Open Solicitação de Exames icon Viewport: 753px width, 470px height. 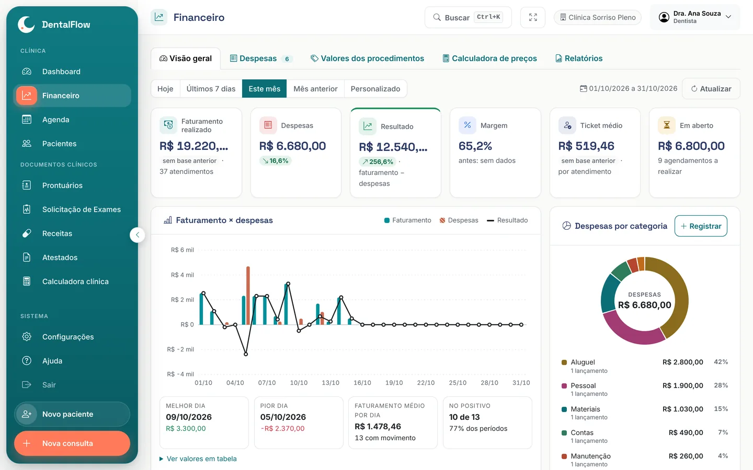click(x=27, y=209)
